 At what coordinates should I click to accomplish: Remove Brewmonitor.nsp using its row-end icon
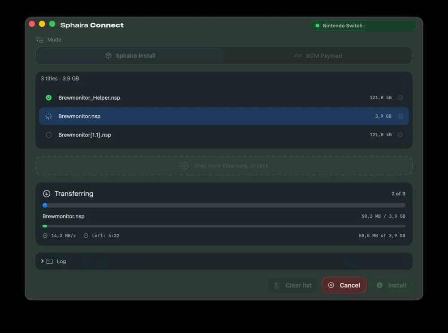[x=400, y=116]
